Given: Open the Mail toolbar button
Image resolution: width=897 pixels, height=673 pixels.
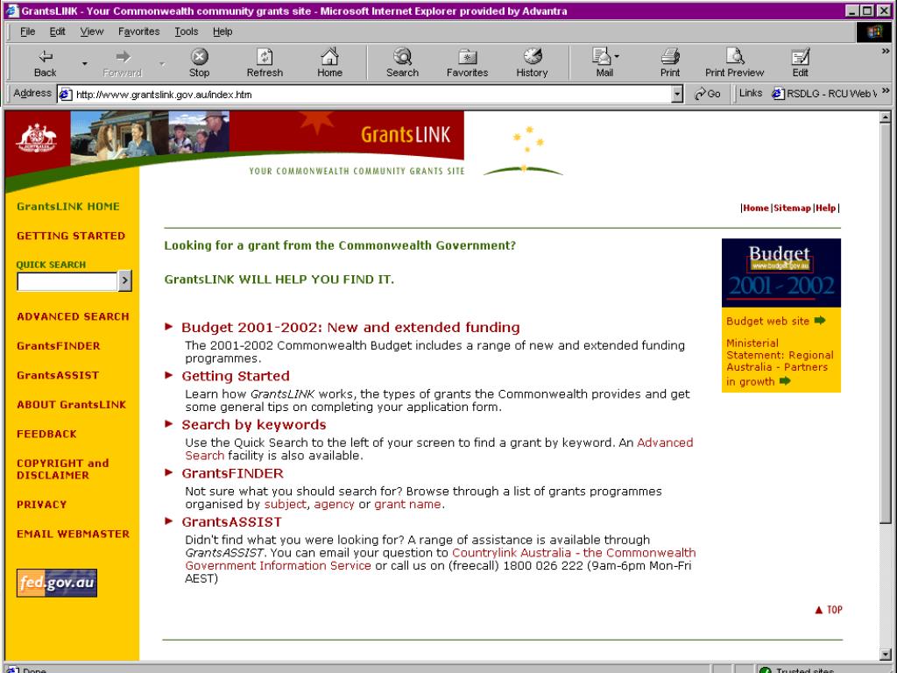Looking at the screenshot, I should (x=604, y=62).
